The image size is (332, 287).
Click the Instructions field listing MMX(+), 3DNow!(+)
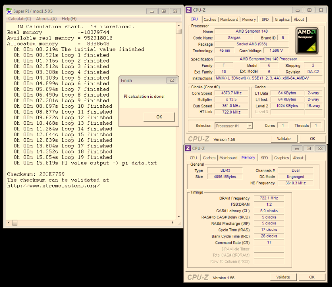coord(269,78)
